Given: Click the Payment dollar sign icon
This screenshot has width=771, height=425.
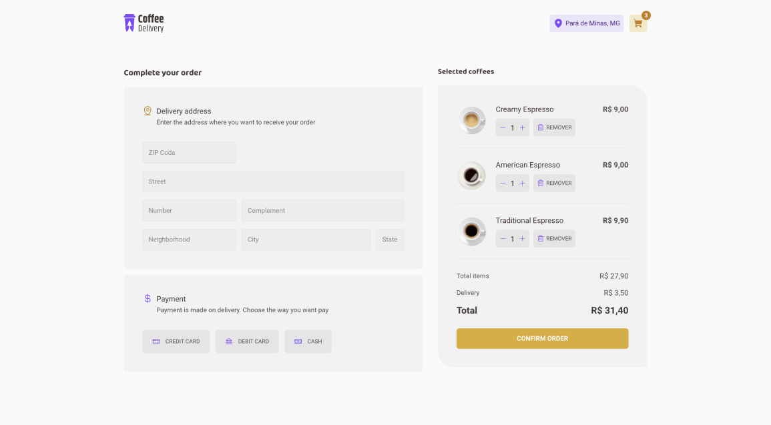Looking at the screenshot, I should pos(148,298).
